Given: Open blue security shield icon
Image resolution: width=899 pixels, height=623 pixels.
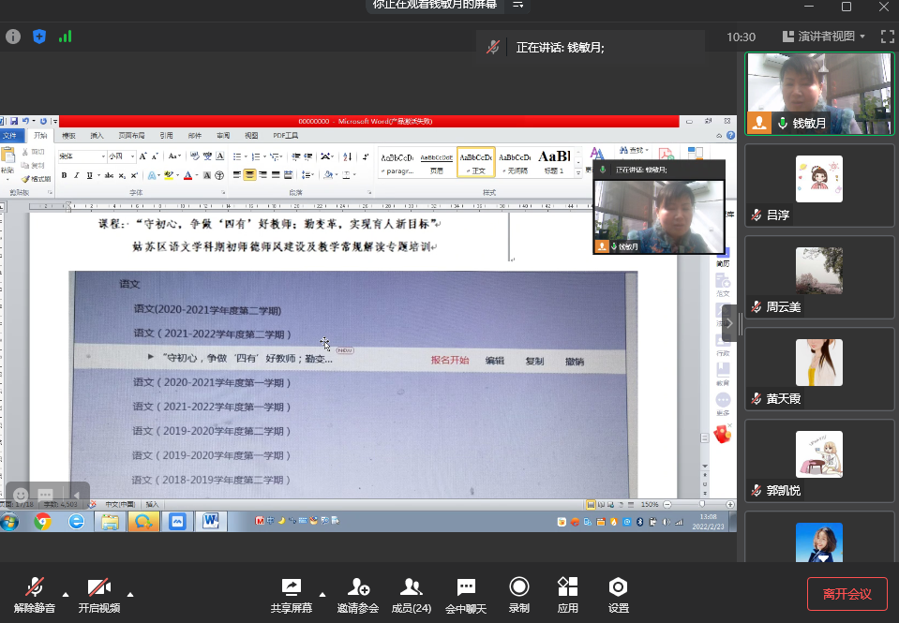Looking at the screenshot, I should [39, 37].
